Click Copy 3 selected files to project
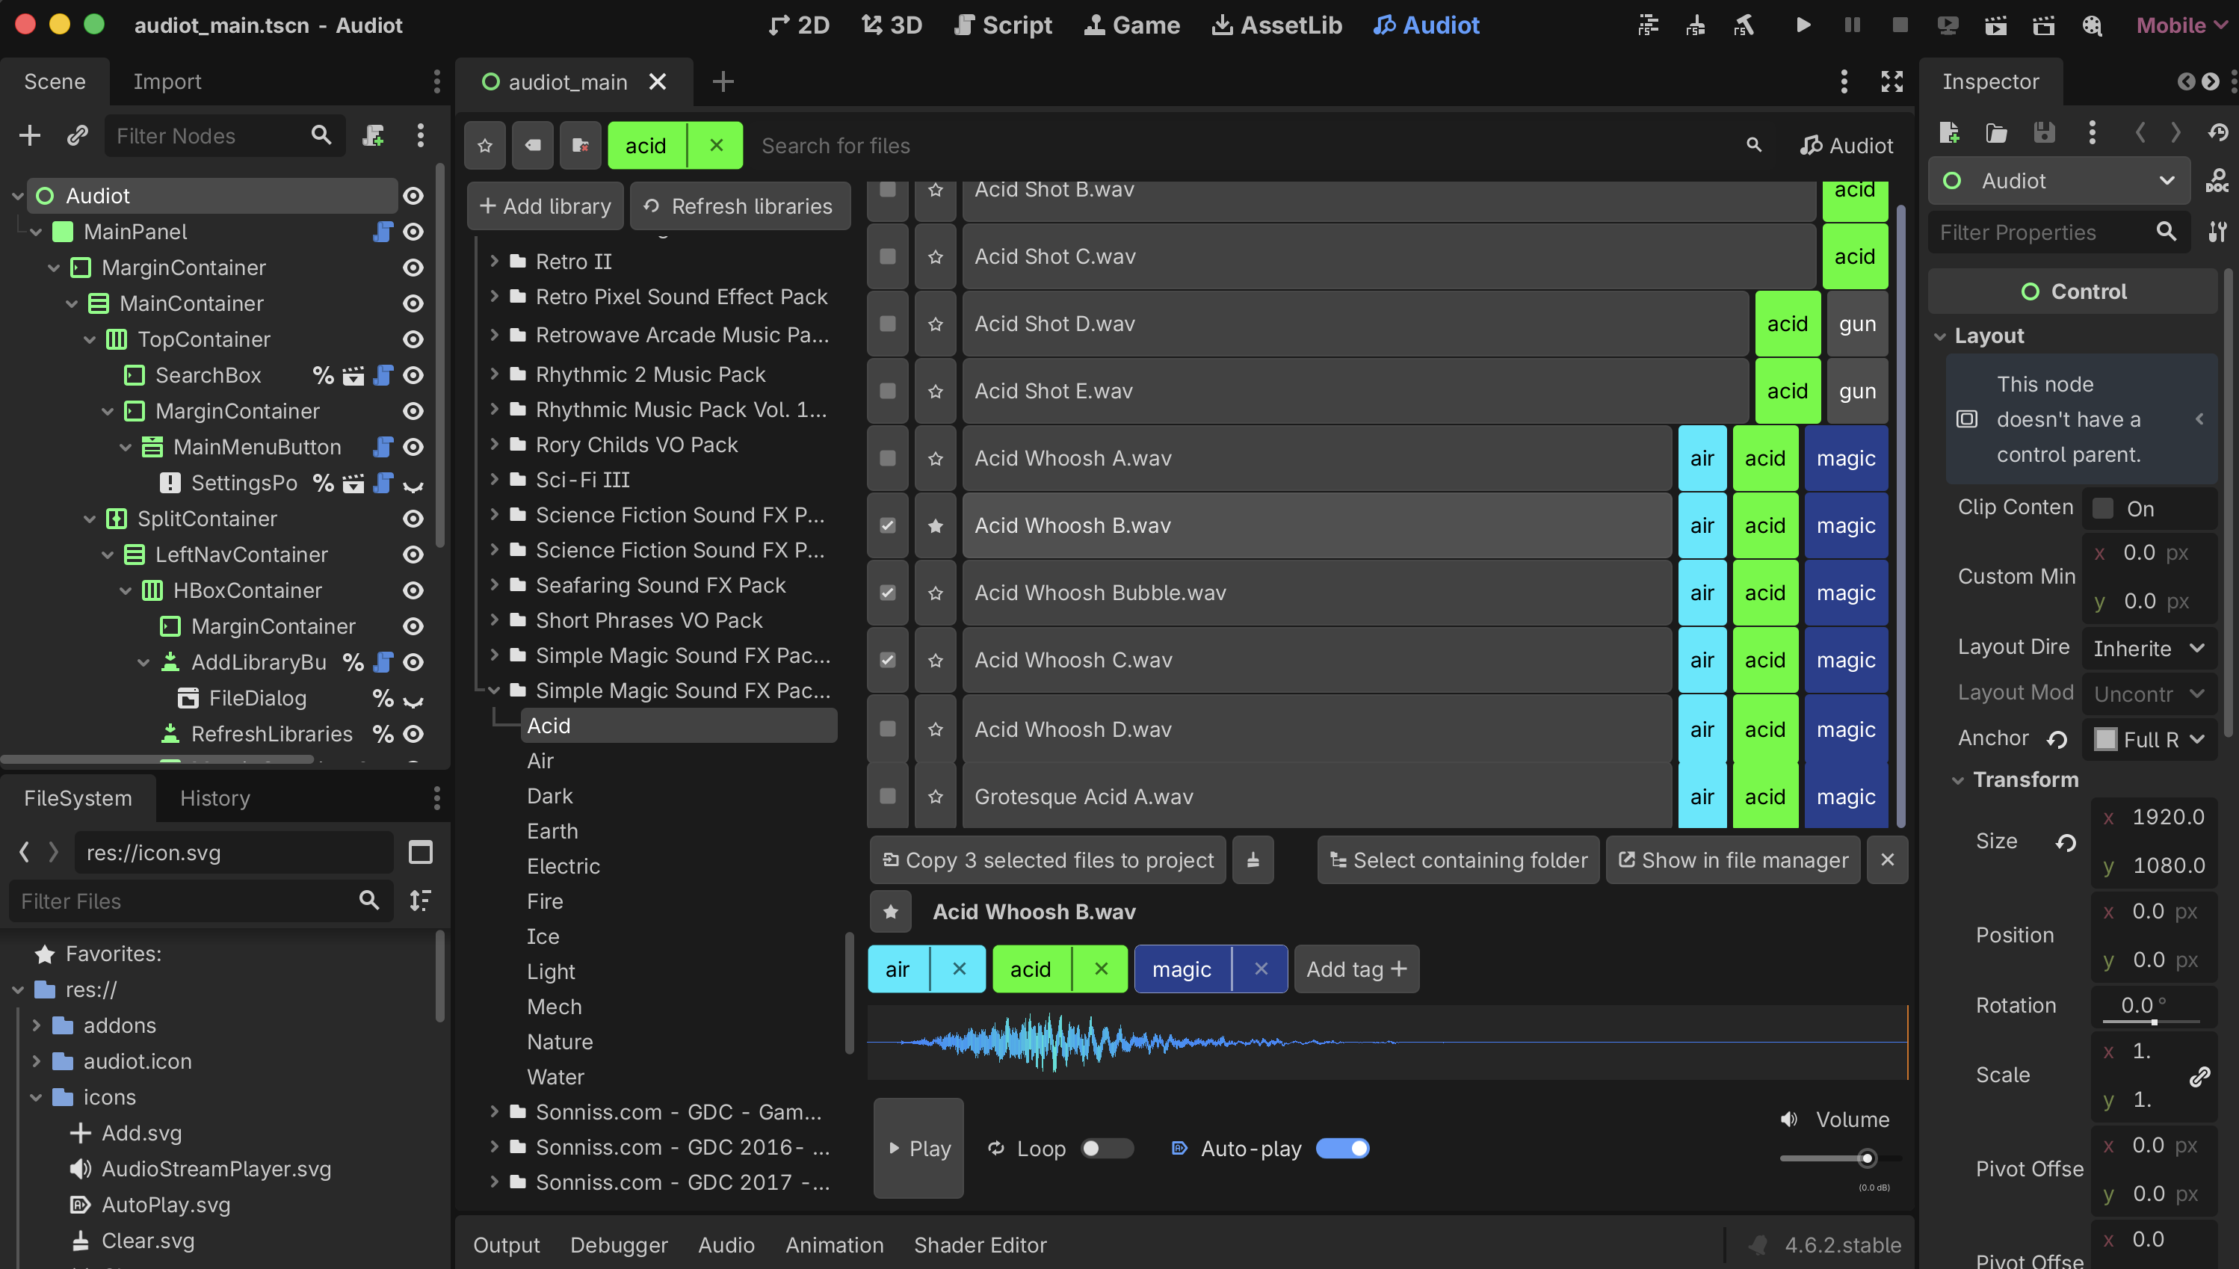The width and height of the screenshot is (2239, 1269). pos(1048,860)
